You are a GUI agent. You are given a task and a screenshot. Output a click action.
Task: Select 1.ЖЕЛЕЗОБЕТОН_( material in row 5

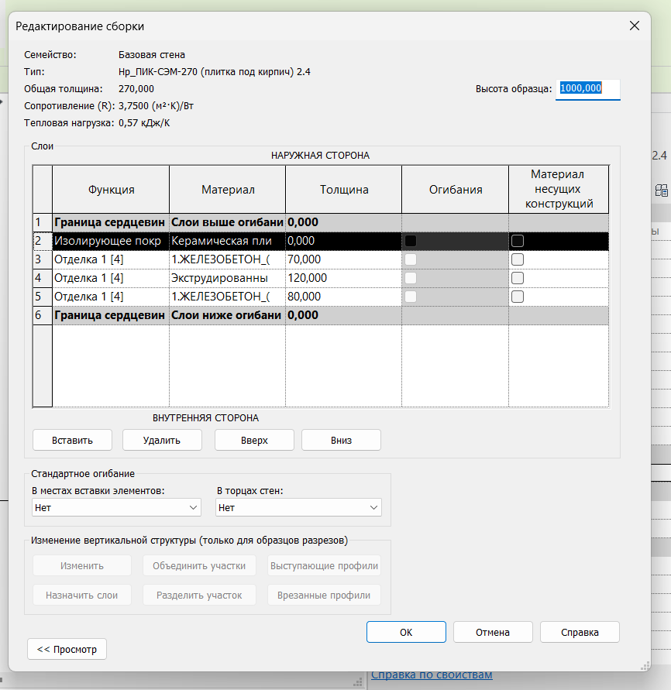click(x=227, y=297)
